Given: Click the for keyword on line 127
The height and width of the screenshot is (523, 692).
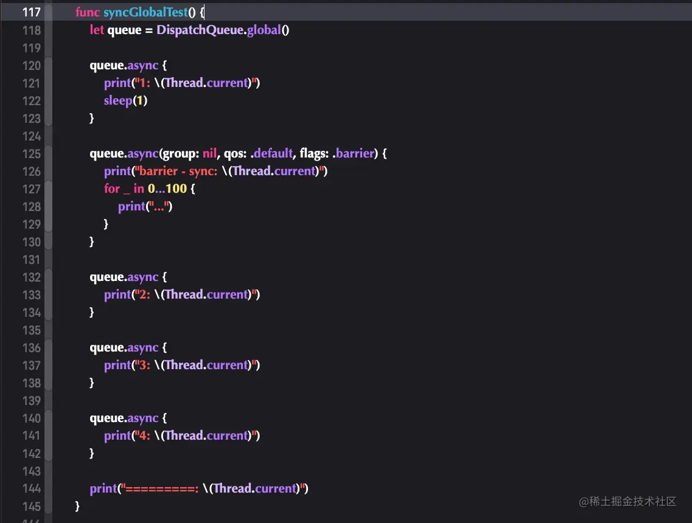Looking at the screenshot, I should (111, 189).
